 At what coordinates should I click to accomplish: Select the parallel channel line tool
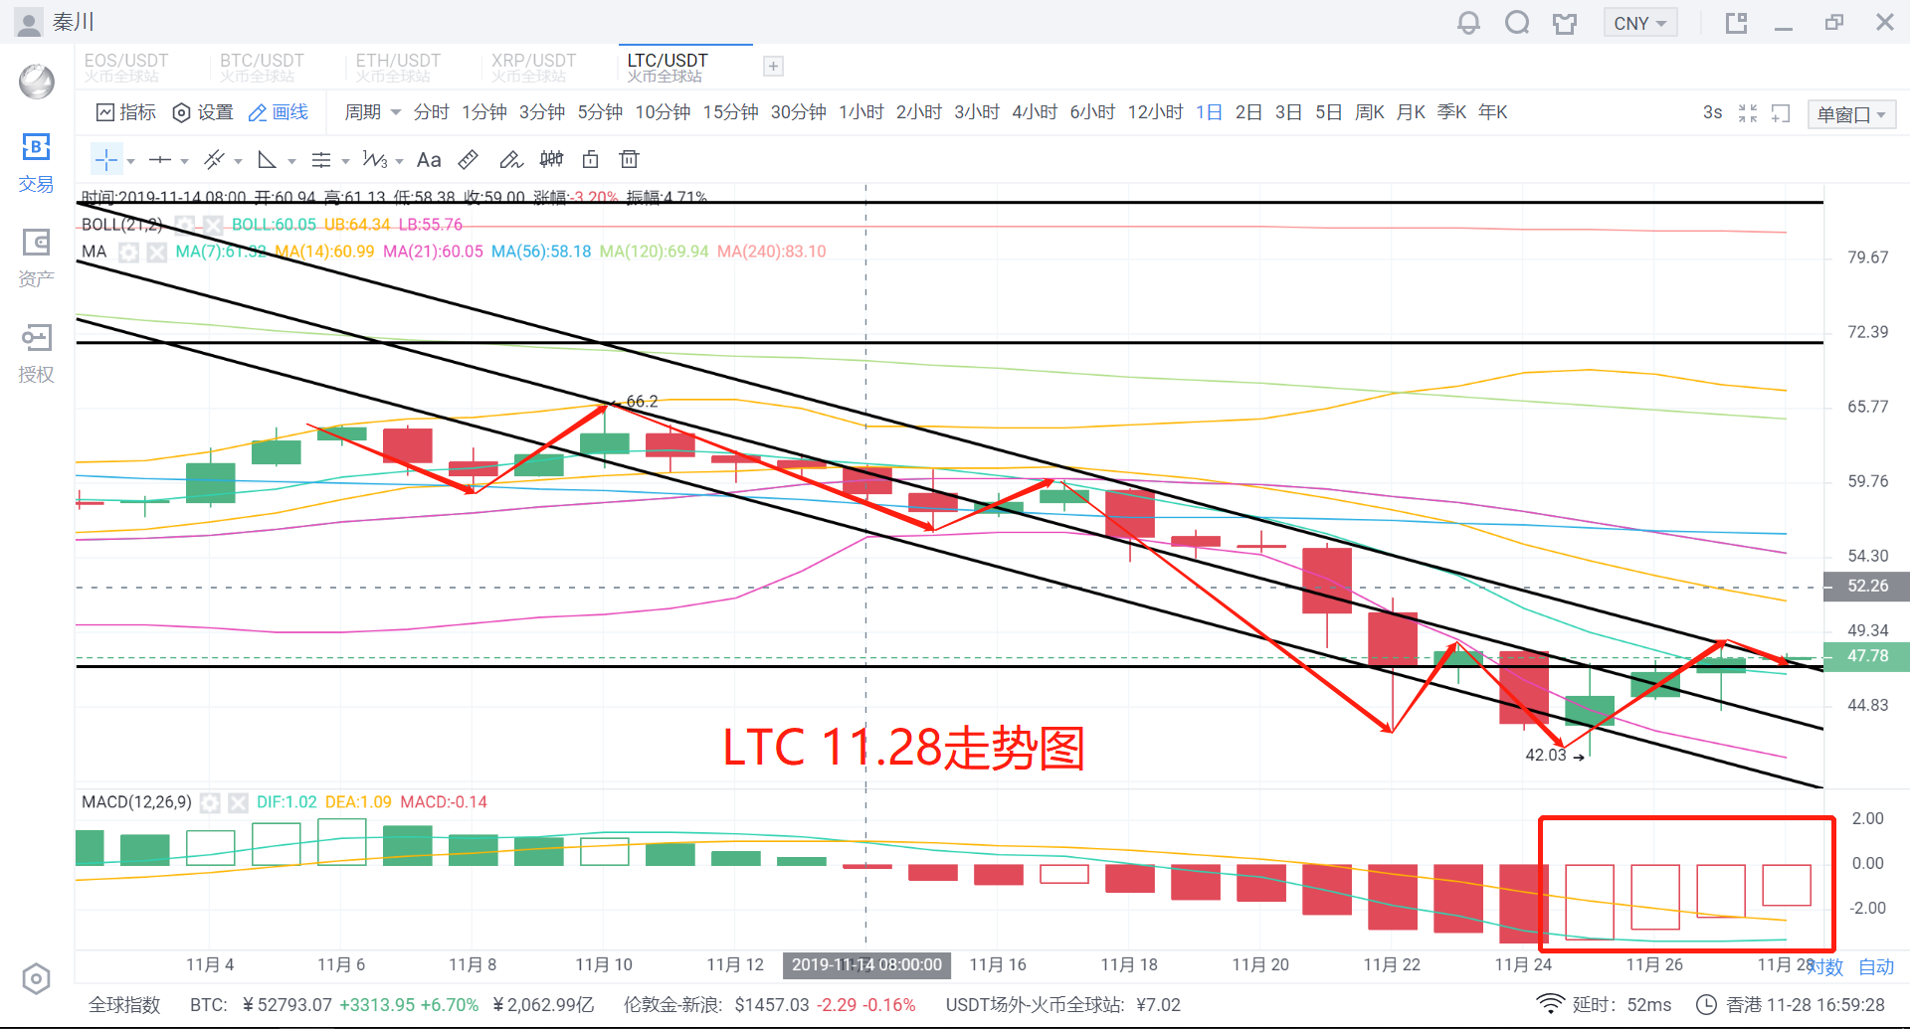[x=214, y=159]
